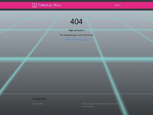Click the Timeskip Miku logo icon
Screen dimensions: 153x115
point(34,5)
